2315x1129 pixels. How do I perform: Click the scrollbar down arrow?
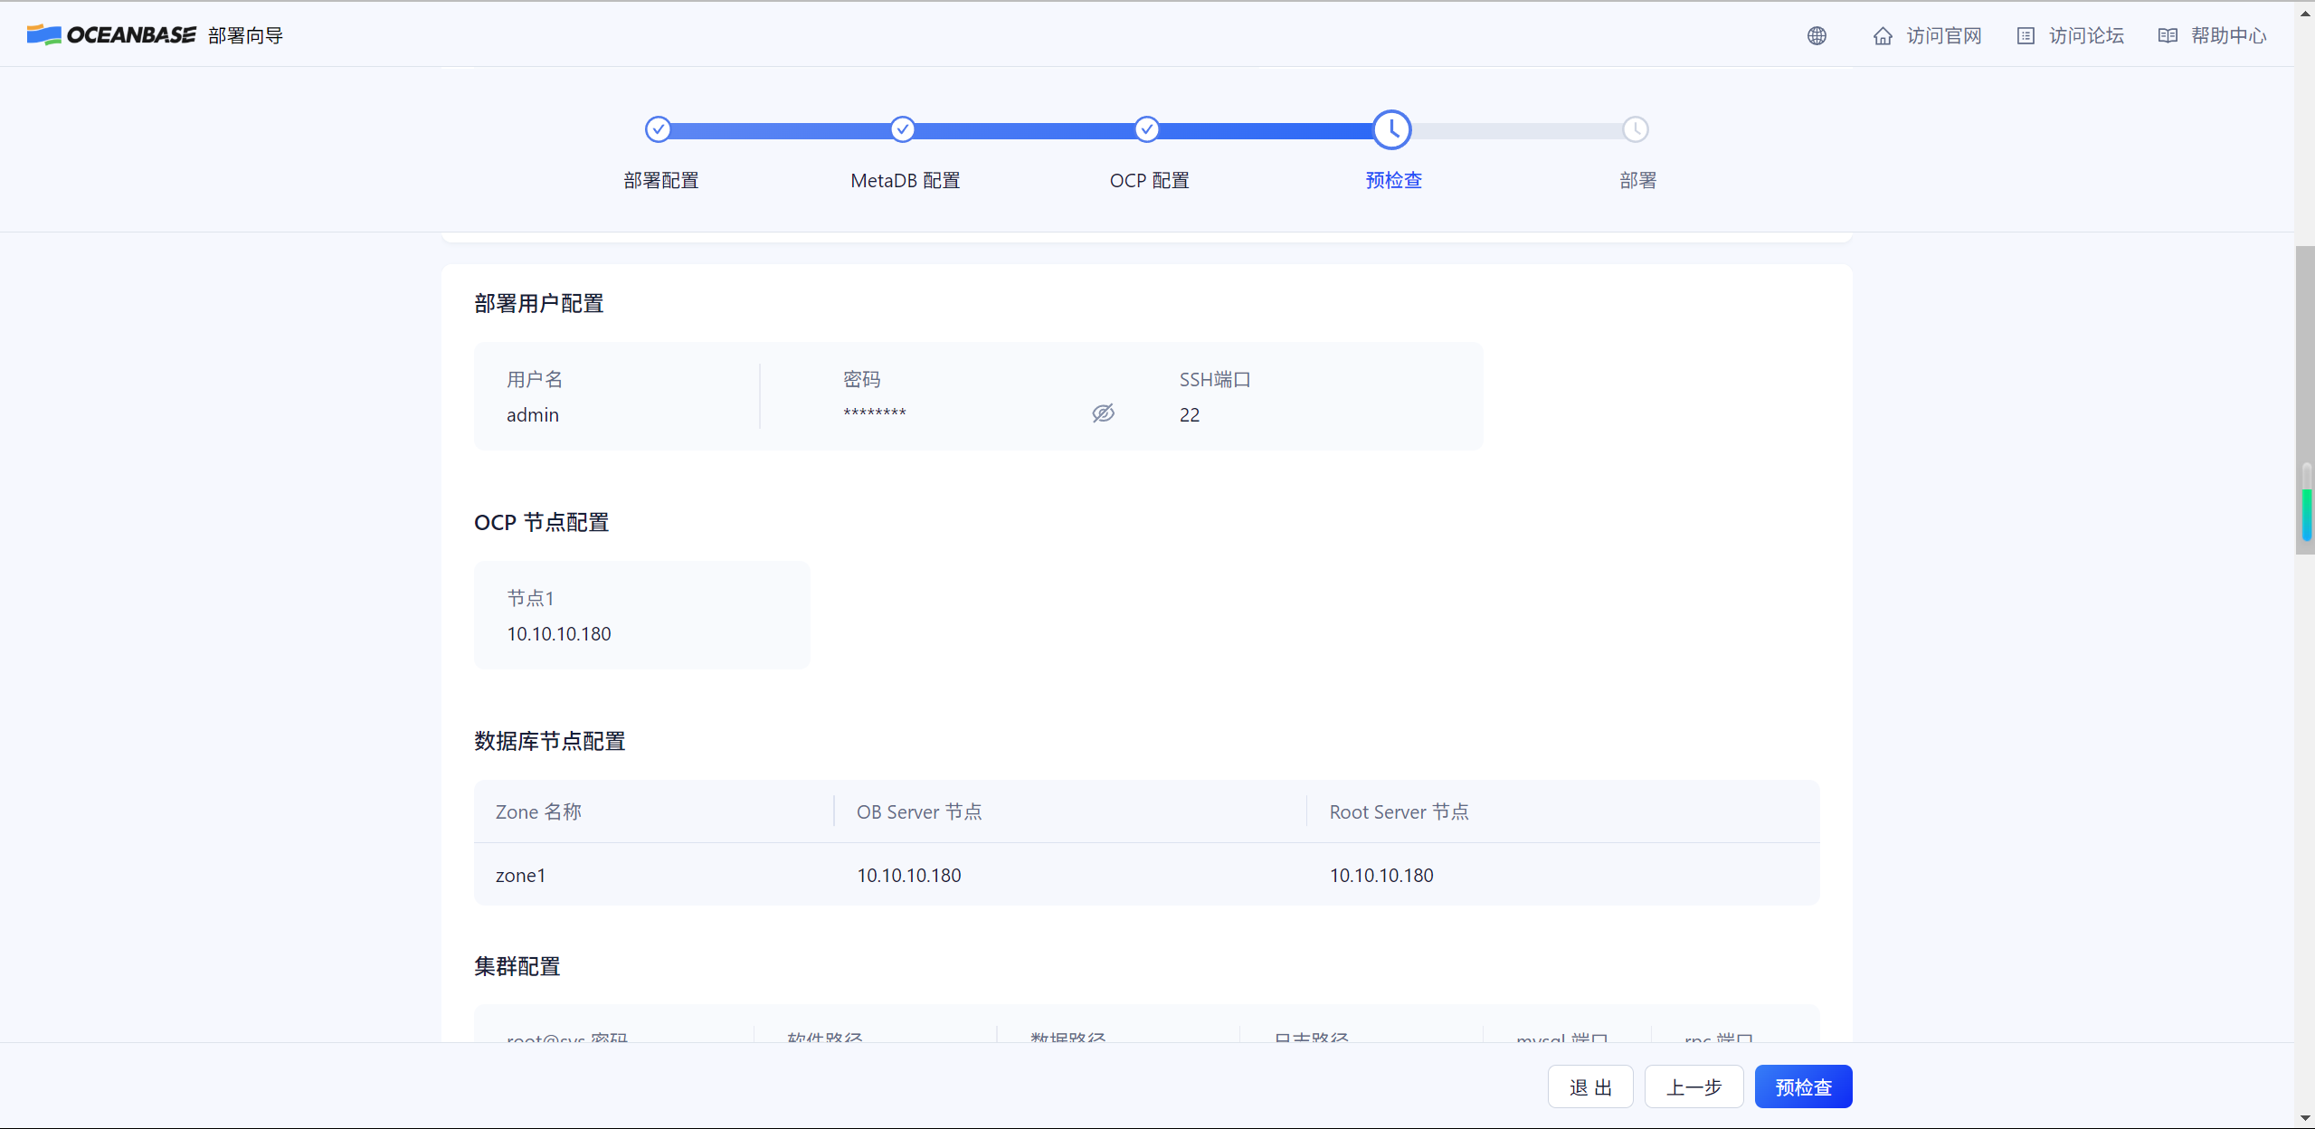pyautogui.click(x=2305, y=1119)
